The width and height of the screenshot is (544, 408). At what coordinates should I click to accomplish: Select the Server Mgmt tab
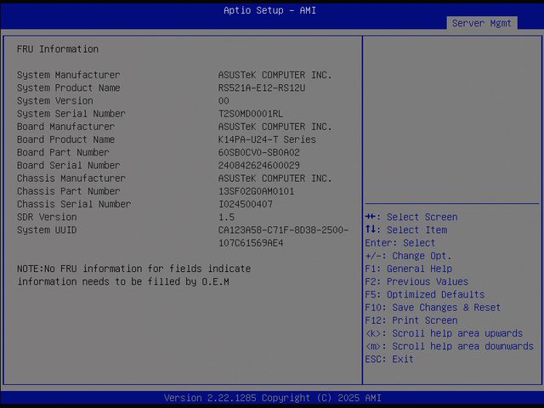pos(482,23)
